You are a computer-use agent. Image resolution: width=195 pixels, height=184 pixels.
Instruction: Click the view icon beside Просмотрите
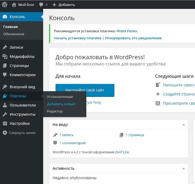(158, 103)
